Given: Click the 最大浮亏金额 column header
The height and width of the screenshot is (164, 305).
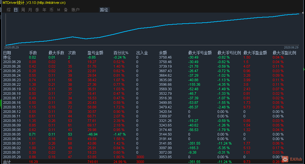Looking at the screenshot, I should (200, 53).
